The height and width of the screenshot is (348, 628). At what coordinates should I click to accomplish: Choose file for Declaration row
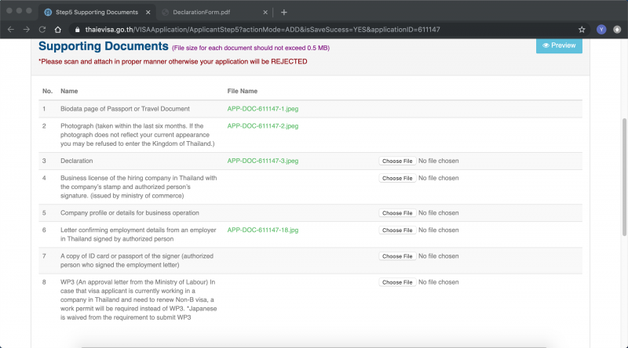click(396, 161)
